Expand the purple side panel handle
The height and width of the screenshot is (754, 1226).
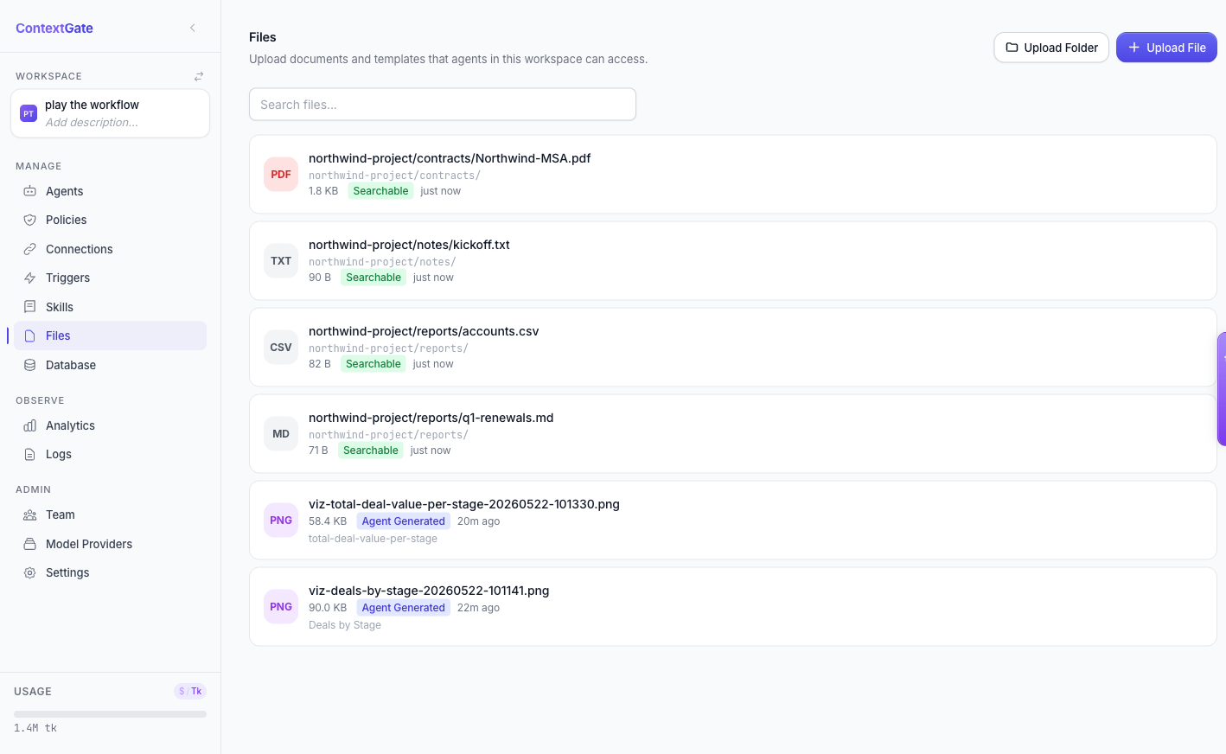(1222, 388)
